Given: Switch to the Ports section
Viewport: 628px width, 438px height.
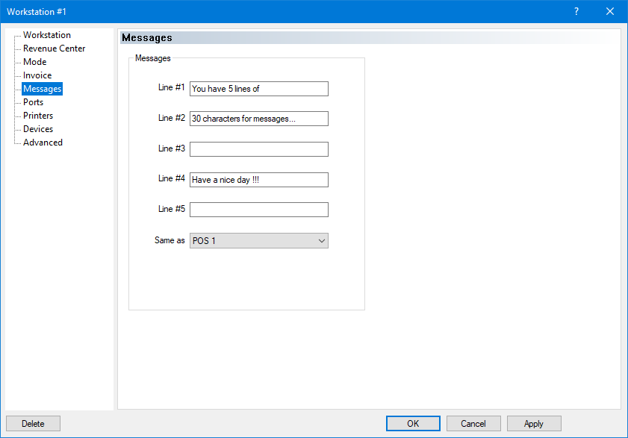Looking at the screenshot, I should 33,102.
